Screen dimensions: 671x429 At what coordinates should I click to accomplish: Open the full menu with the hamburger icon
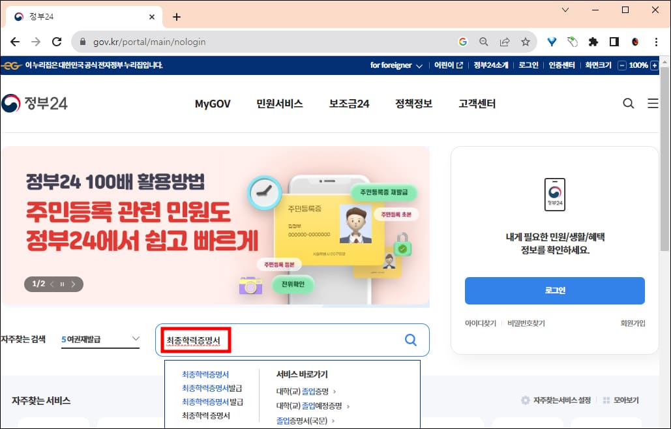(x=653, y=103)
